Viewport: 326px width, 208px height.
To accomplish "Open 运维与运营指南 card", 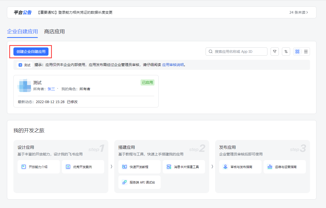I will pyautogui.click(x=284, y=167).
